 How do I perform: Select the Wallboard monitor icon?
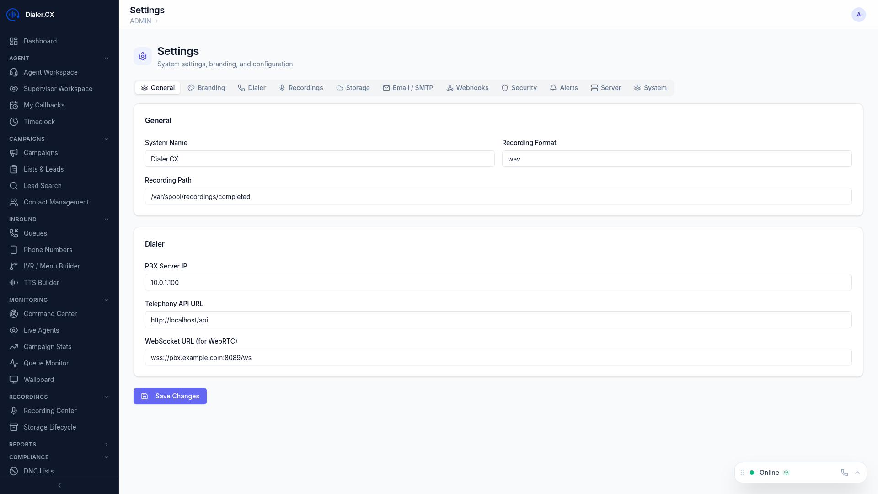click(x=14, y=380)
